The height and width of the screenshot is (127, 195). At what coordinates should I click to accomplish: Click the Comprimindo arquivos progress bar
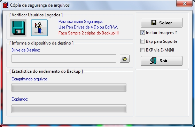click(x=69, y=87)
